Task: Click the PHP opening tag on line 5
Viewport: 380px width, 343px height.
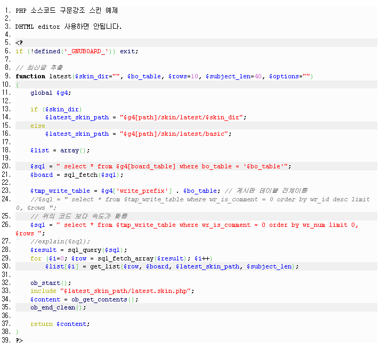Action: (19, 43)
